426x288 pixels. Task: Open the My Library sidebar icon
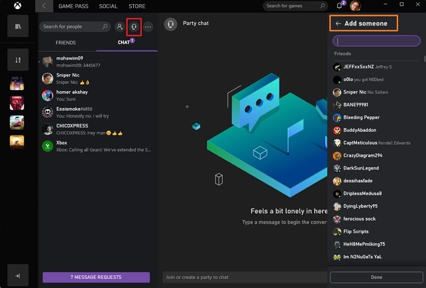click(x=18, y=26)
